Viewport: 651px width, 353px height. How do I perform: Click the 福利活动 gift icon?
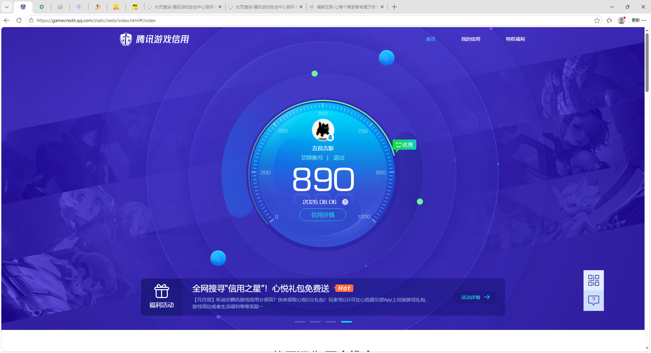click(162, 291)
